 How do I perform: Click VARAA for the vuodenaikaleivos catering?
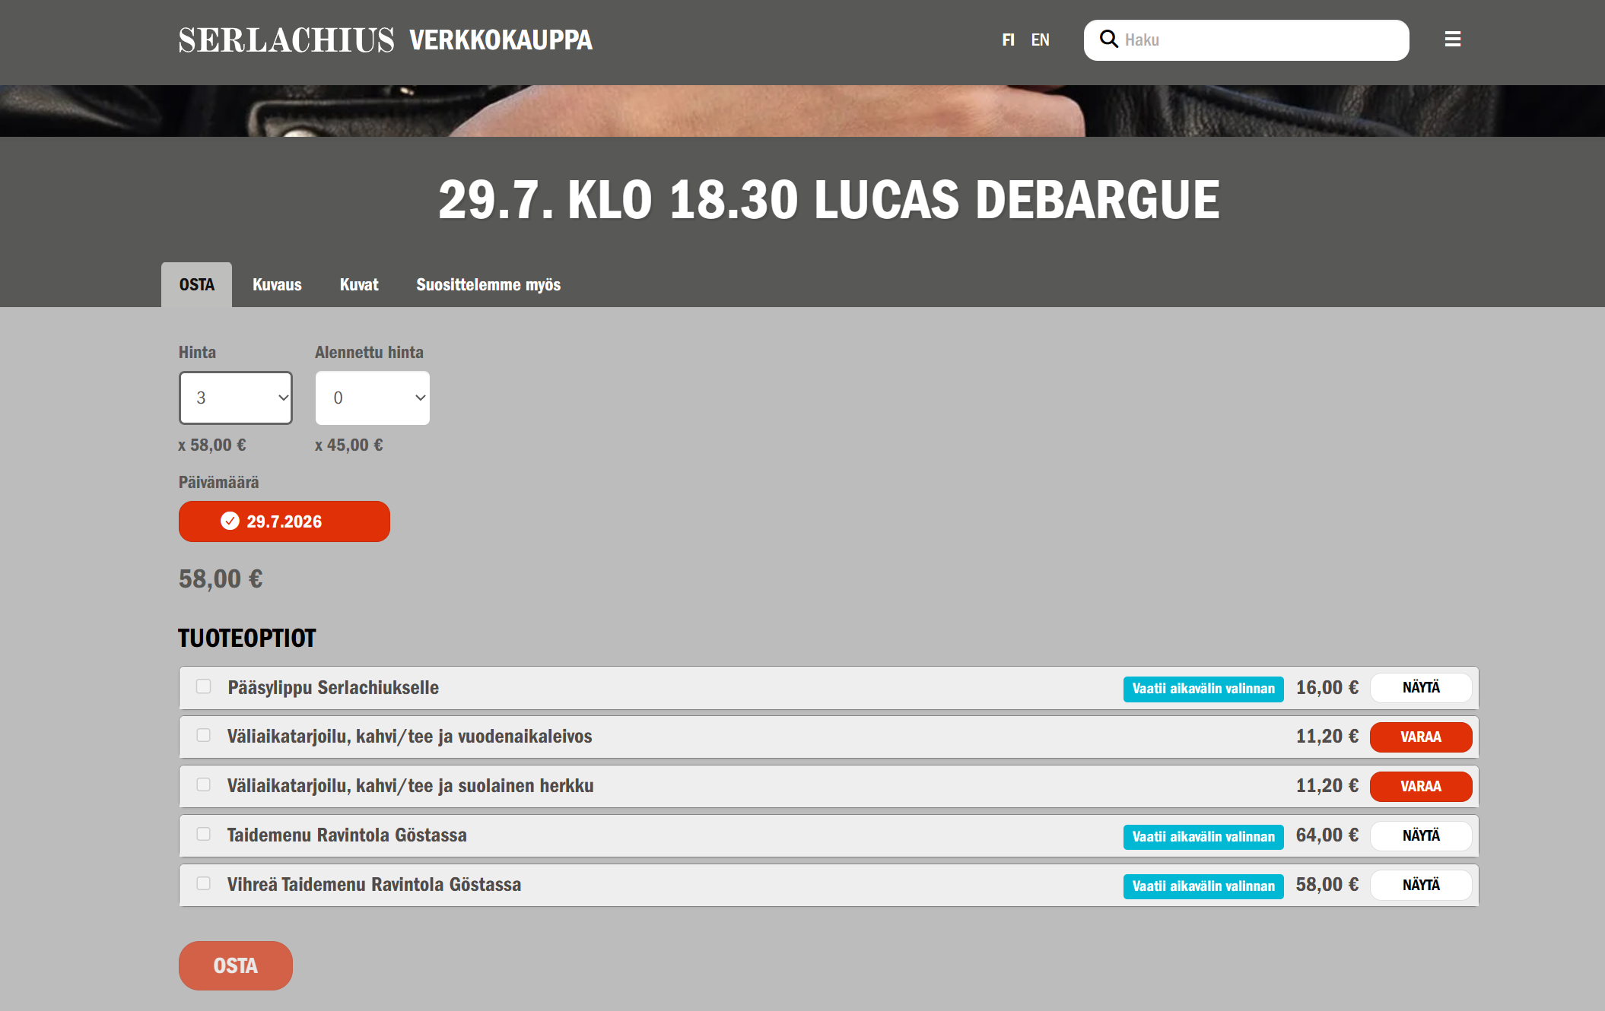point(1421,737)
